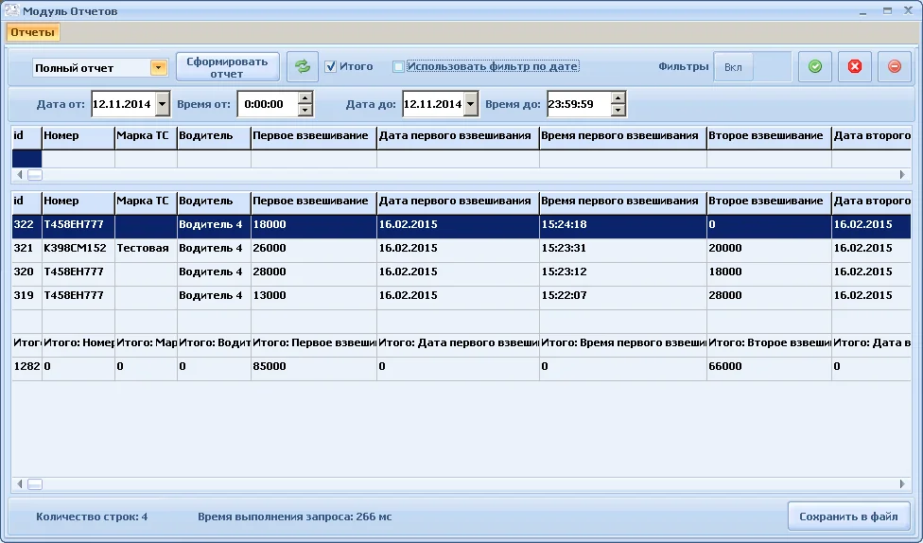Screen dimensions: 923x543
Task: Click the red X filter button
Action: 855,67
